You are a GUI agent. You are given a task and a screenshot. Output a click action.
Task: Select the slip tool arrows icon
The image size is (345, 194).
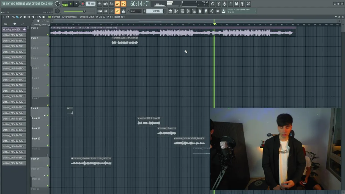(29, 17)
